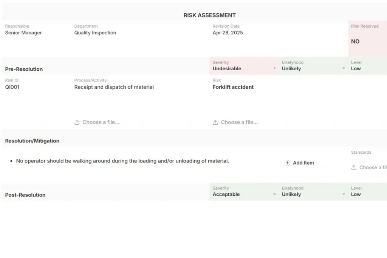Click the upload icon next to the second Choose a file

coord(215,122)
